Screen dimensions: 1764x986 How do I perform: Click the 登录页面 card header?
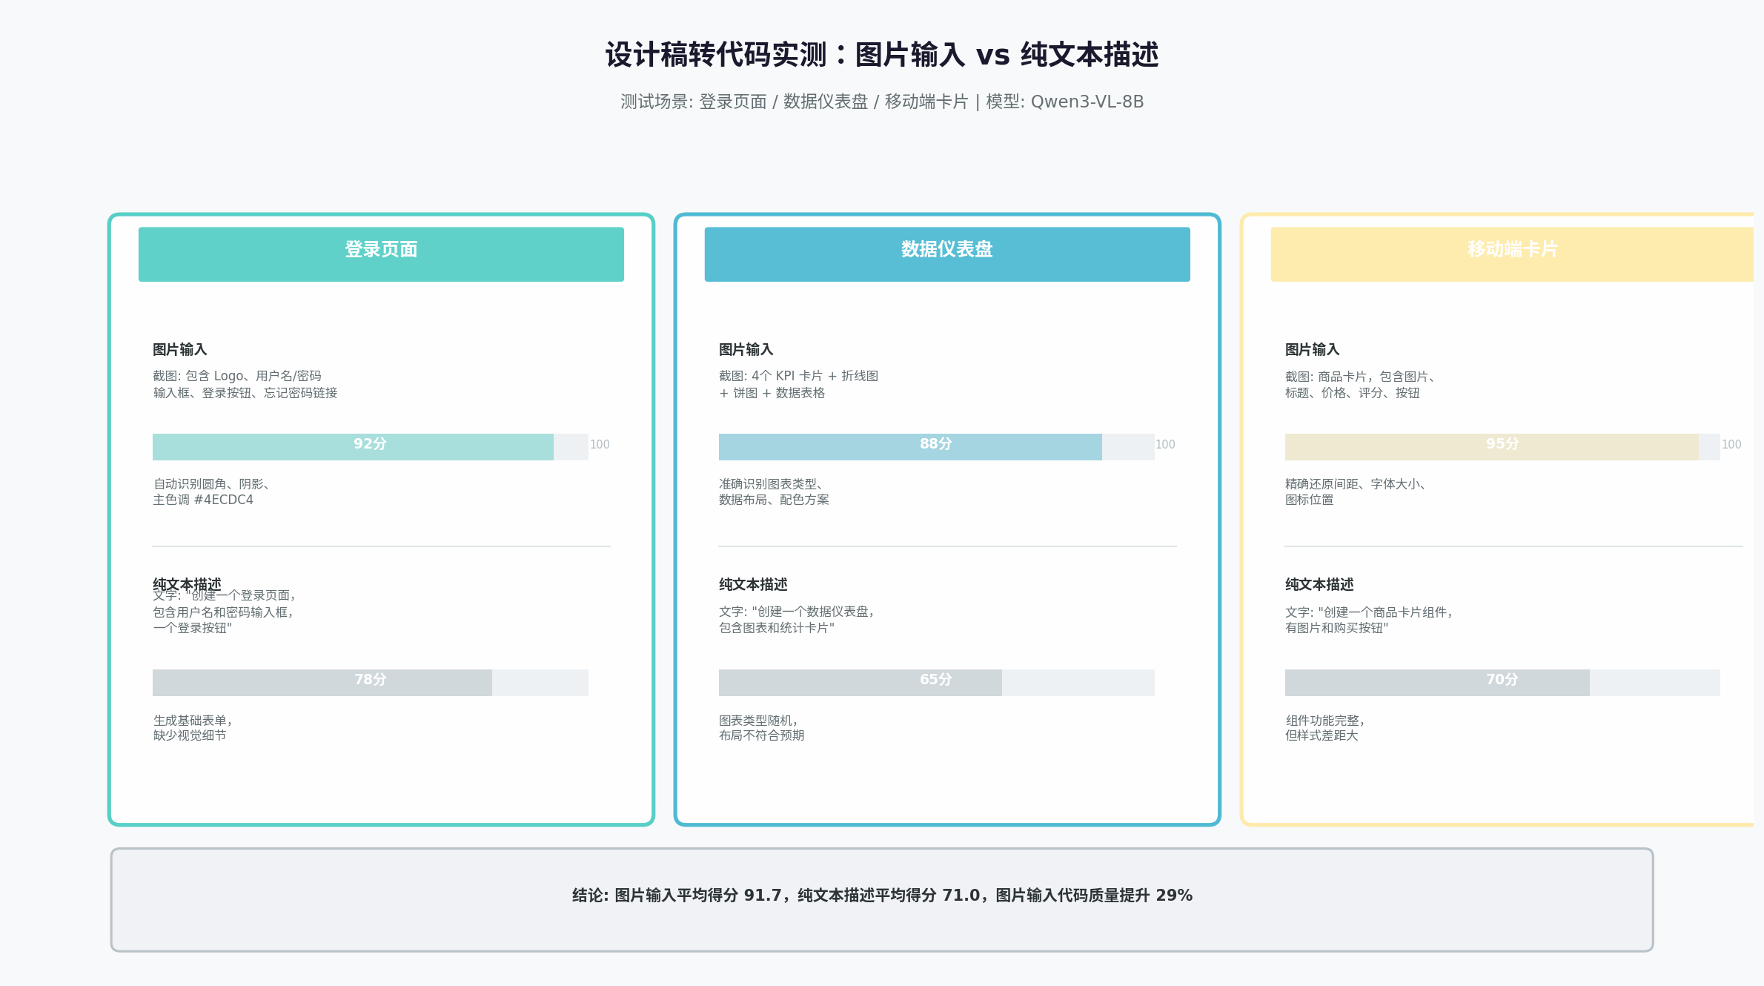pos(381,254)
